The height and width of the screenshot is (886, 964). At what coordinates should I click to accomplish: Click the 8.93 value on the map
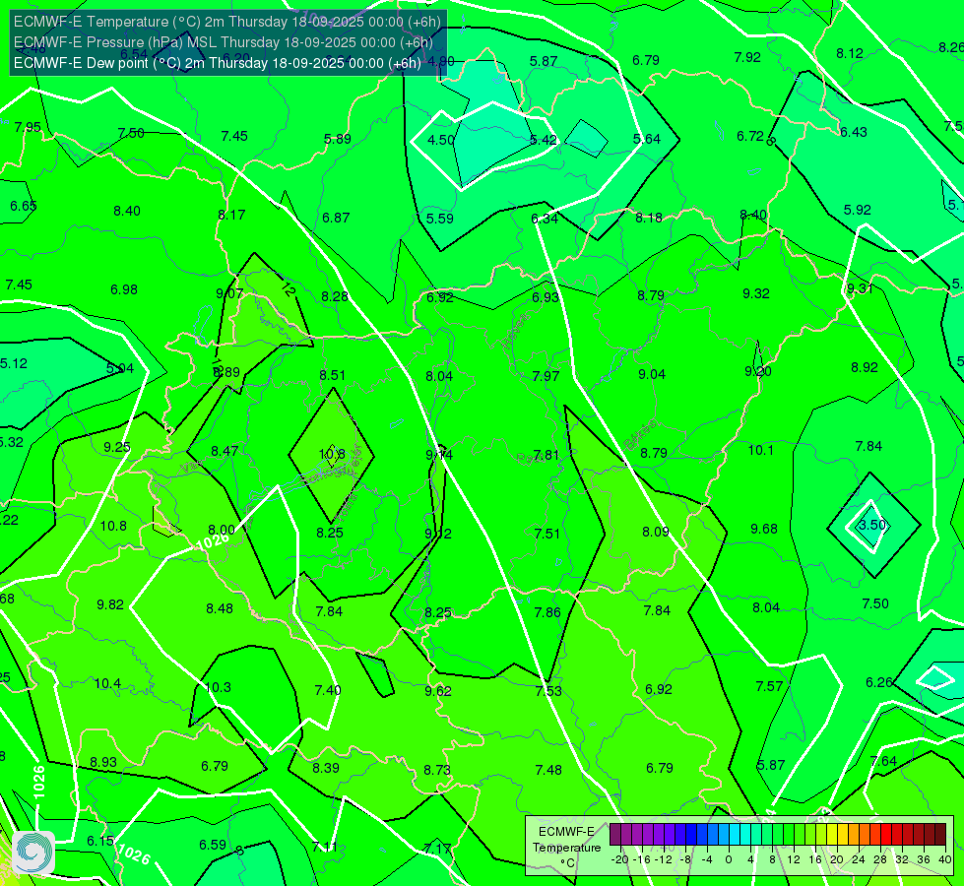click(103, 762)
